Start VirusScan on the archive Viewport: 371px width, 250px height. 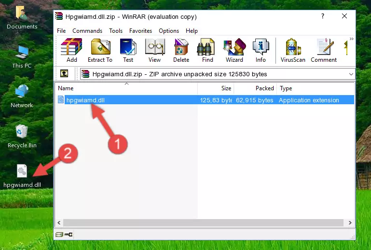point(293,50)
